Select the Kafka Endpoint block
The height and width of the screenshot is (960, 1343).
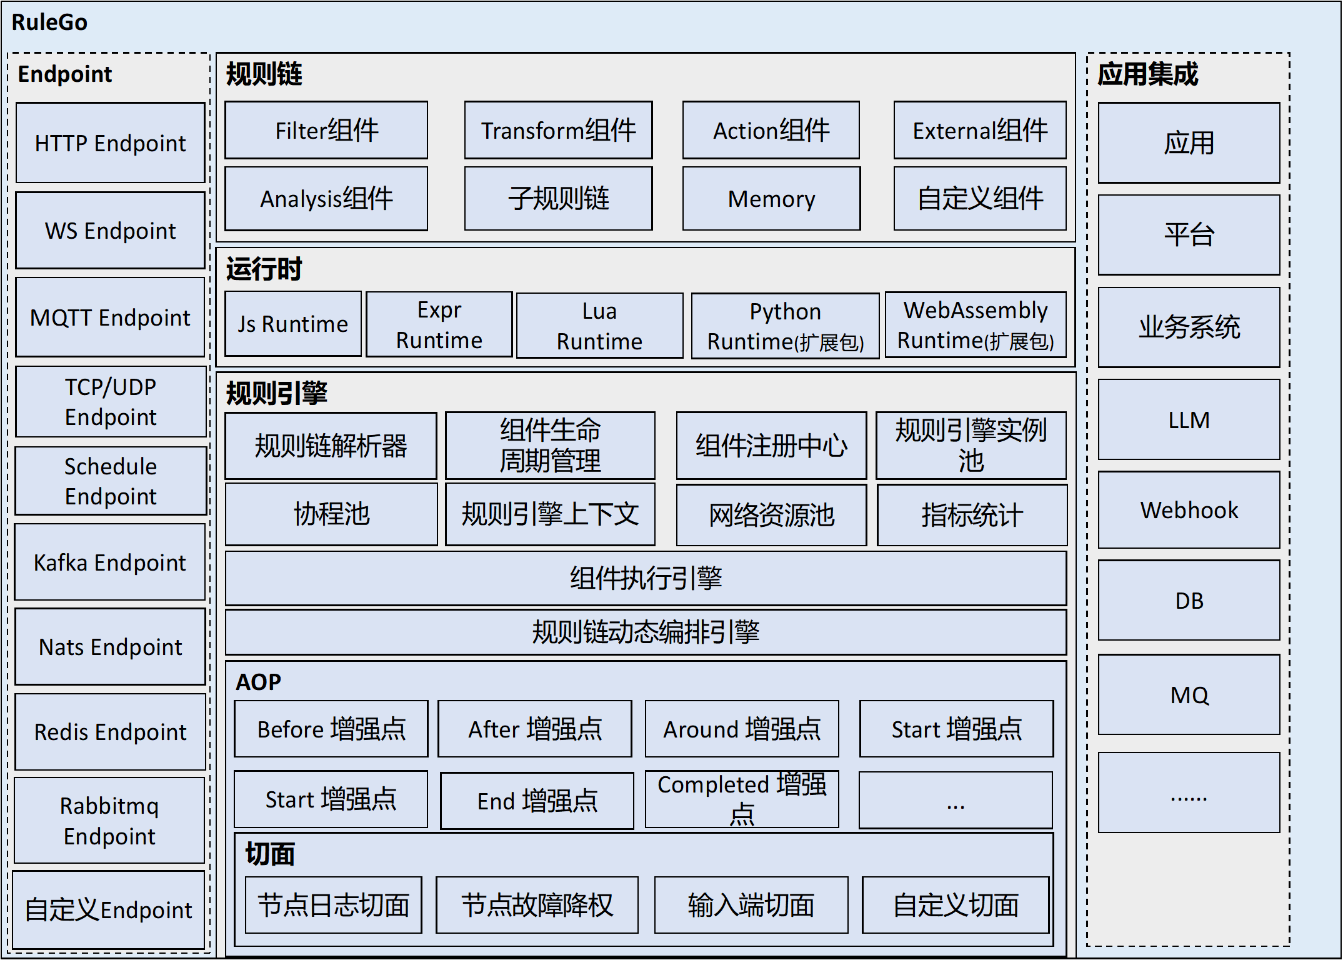point(109,562)
